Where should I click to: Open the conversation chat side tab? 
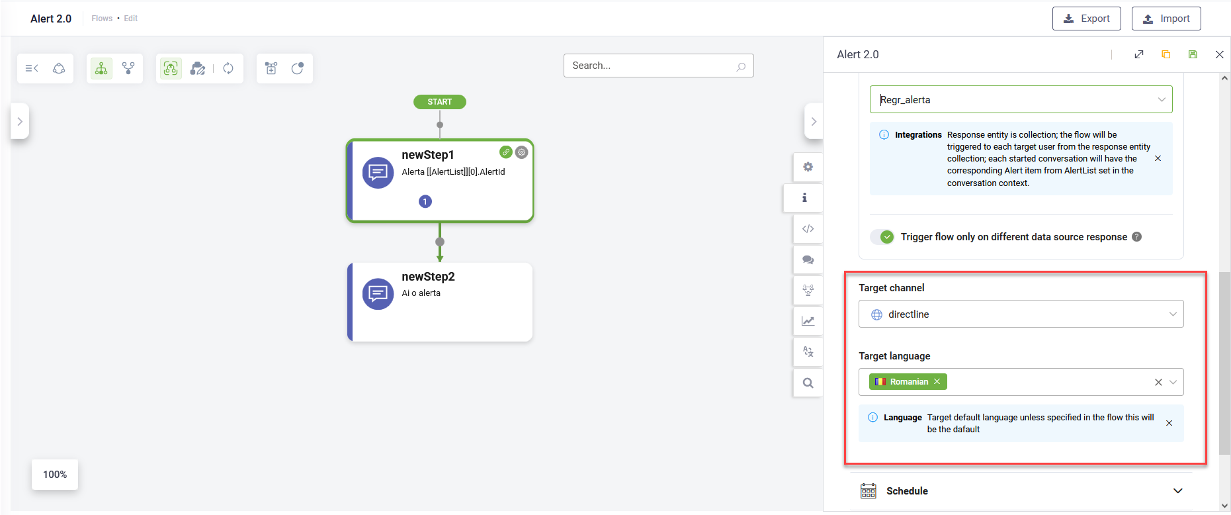click(808, 259)
